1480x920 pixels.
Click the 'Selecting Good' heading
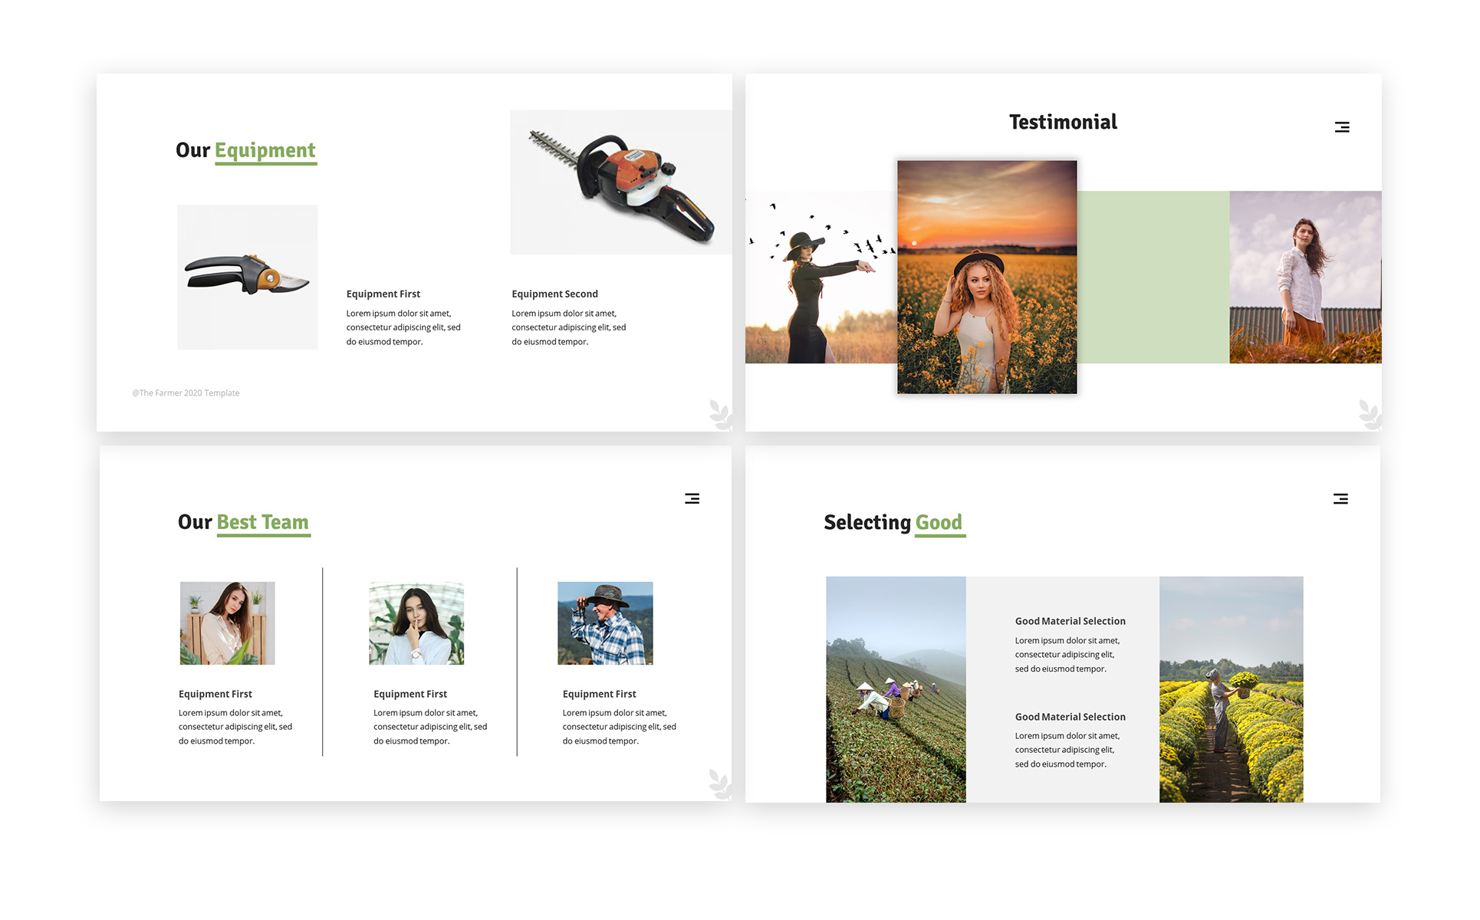pos(894,523)
